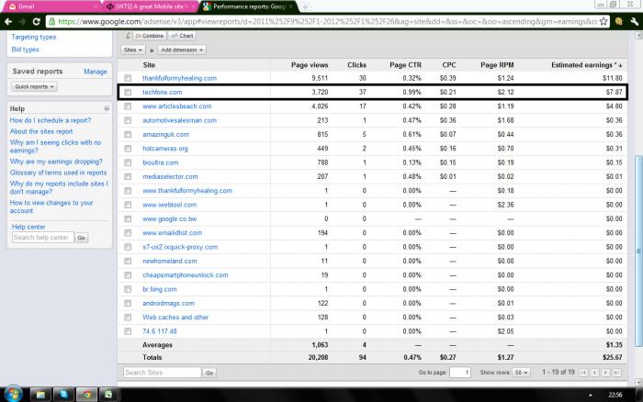Click the taskbar clock showing 22:56
The height and width of the screenshot is (402, 643).
pyautogui.click(x=615, y=395)
